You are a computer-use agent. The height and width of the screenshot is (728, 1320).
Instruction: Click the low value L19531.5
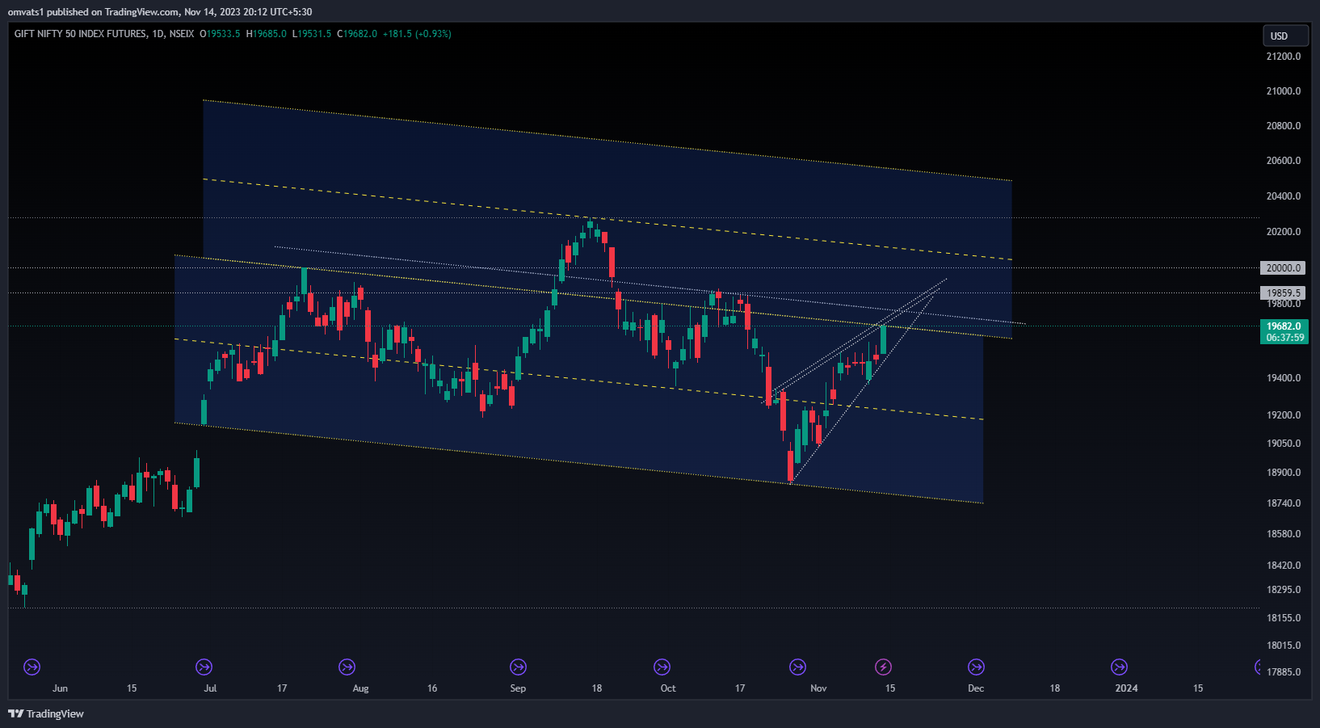(311, 34)
